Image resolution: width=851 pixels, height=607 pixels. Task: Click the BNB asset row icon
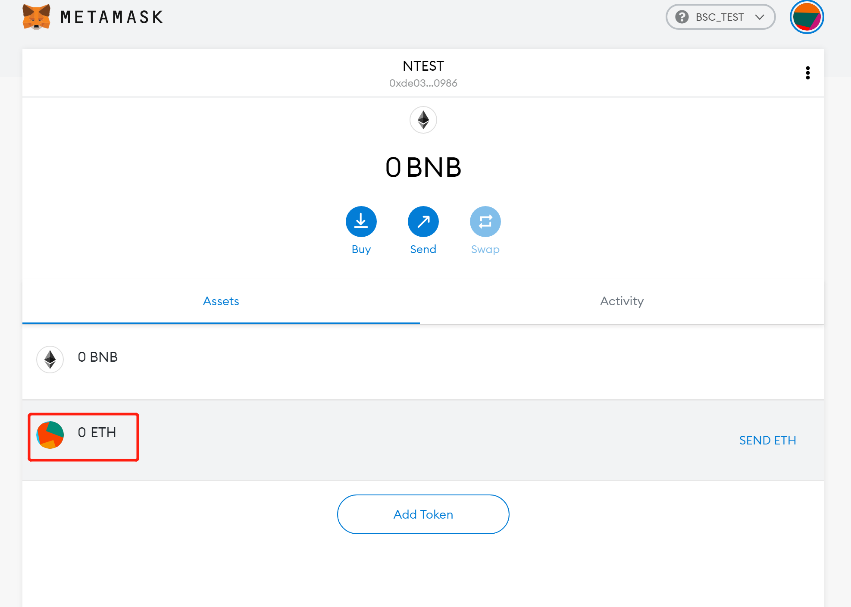point(50,359)
